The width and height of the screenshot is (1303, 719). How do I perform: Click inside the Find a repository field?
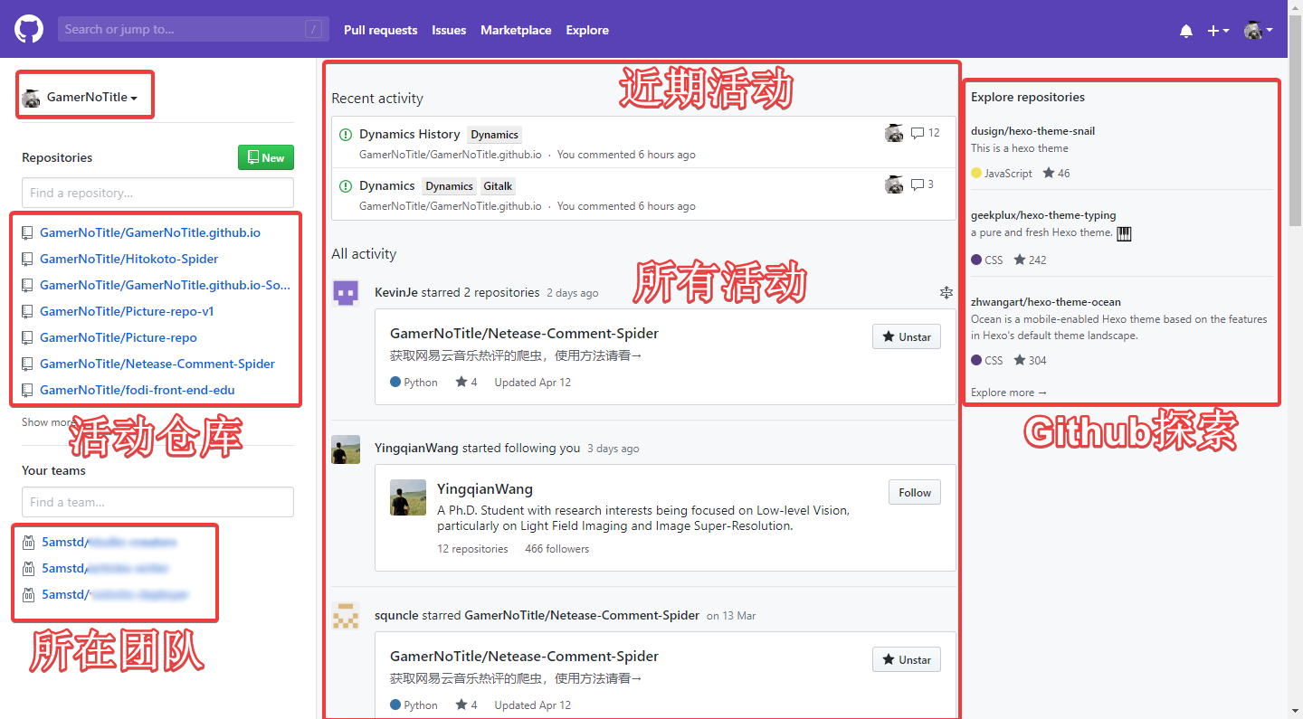(157, 192)
